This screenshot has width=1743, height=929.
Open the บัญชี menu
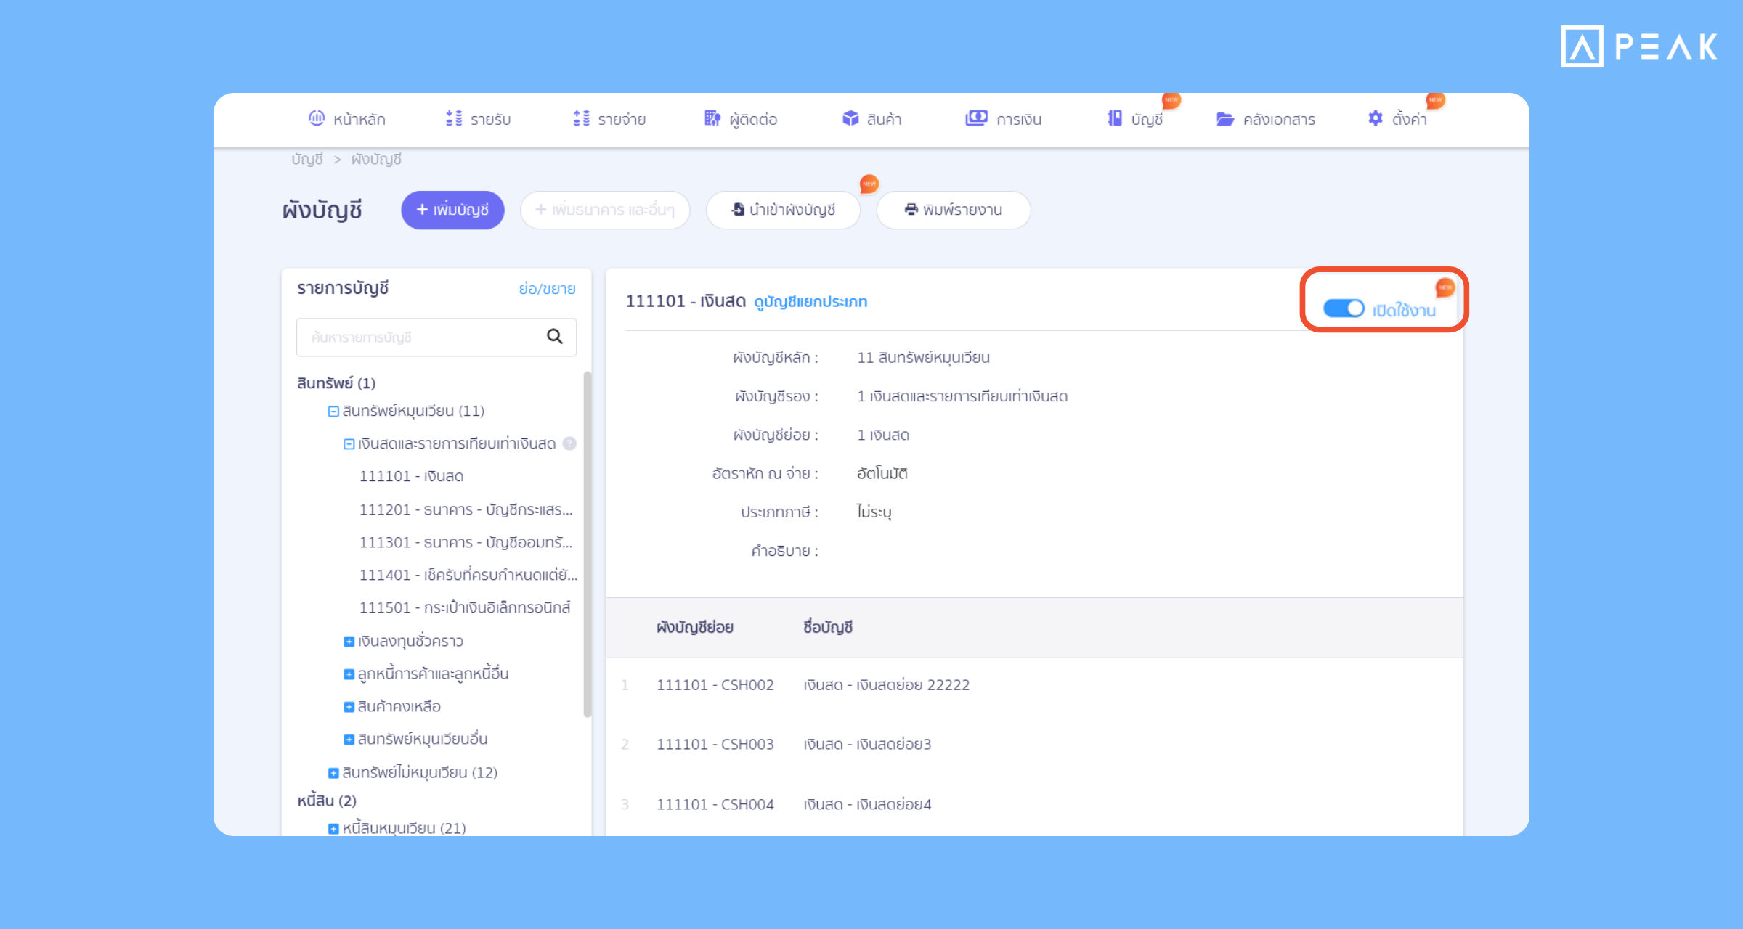(x=1135, y=119)
